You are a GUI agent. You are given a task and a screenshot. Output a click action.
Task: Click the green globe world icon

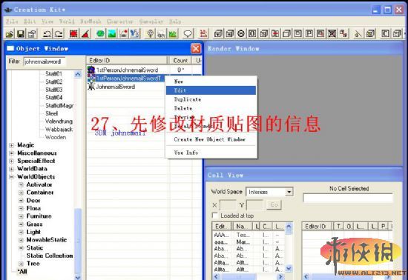[x=100, y=34]
